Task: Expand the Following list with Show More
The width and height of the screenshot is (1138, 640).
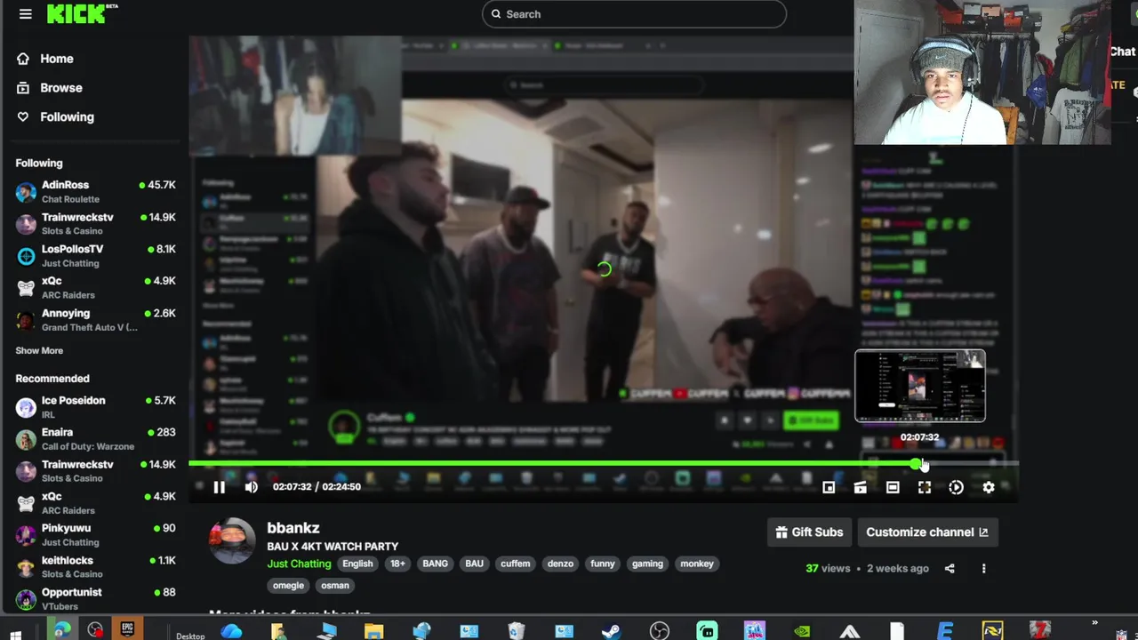Action: (x=39, y=351)
